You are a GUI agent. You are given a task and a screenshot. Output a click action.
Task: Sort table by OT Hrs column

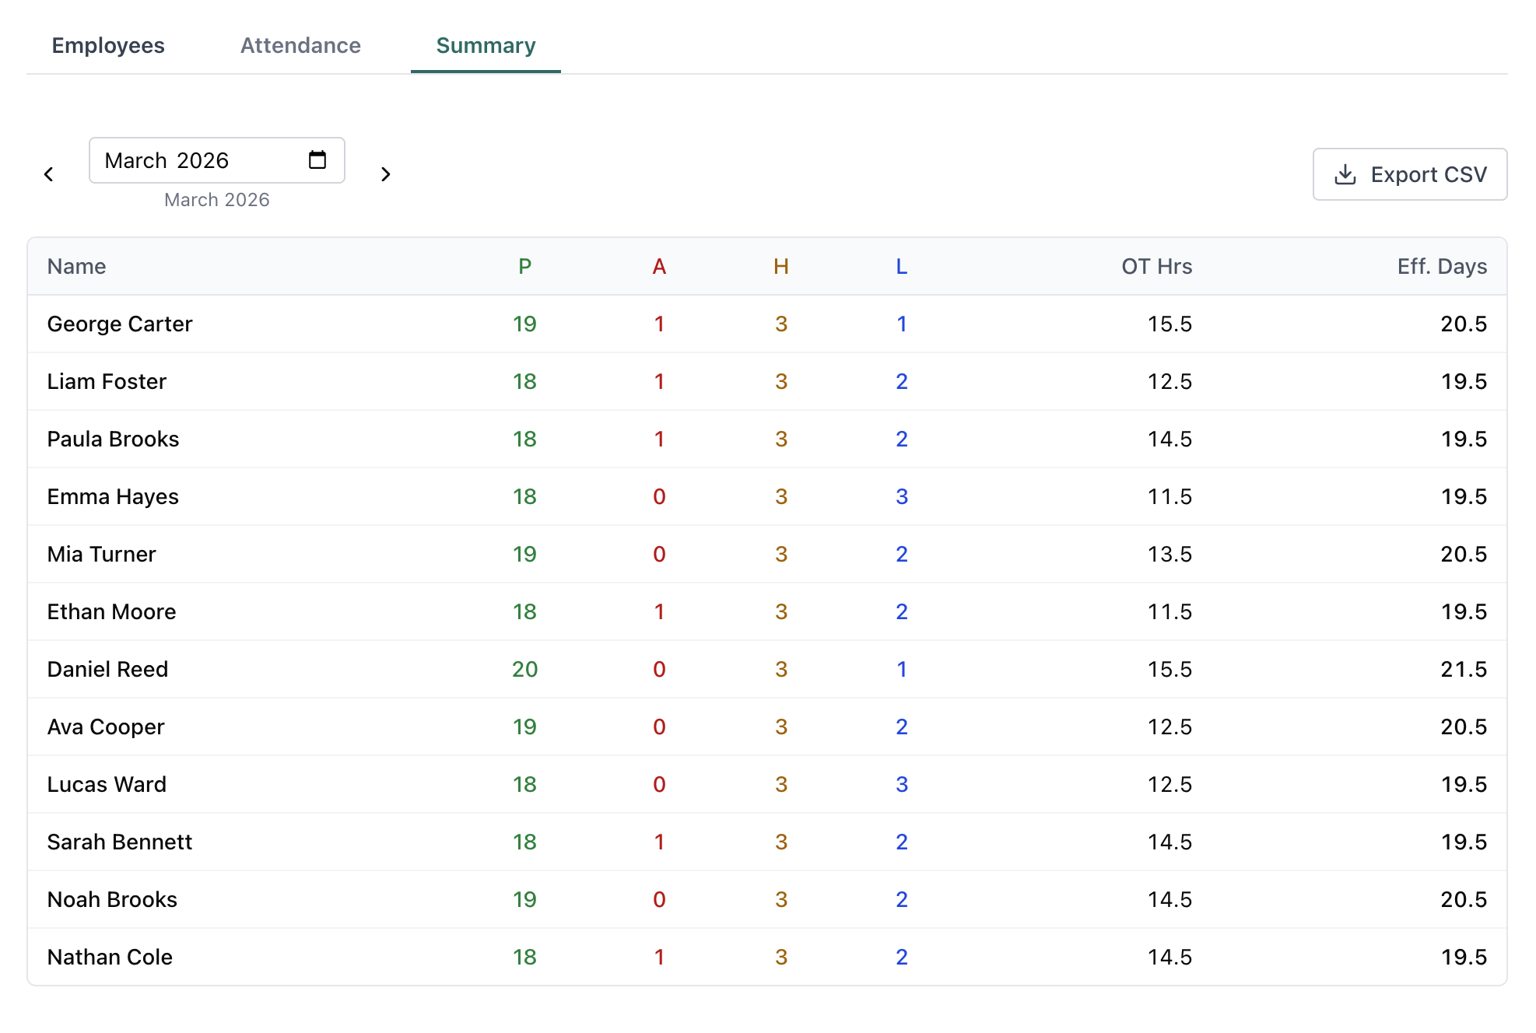pos(1156,266)
